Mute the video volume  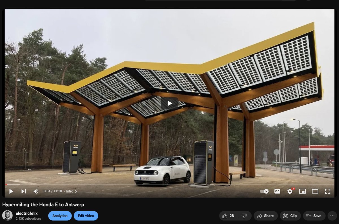click(x=36, y=191)
